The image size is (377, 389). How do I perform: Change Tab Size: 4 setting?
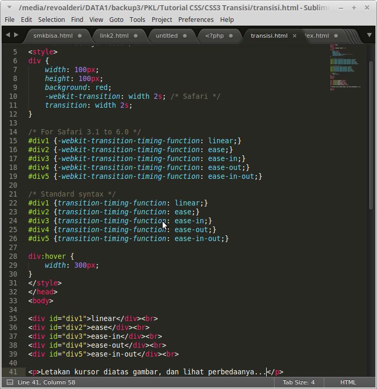(x=299, y=382)
